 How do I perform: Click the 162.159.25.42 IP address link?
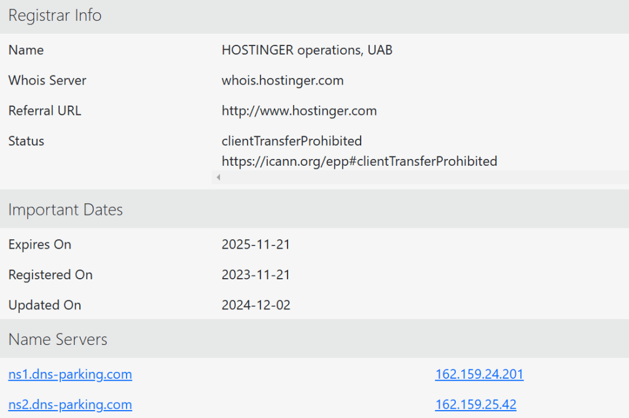click(475, 404)
